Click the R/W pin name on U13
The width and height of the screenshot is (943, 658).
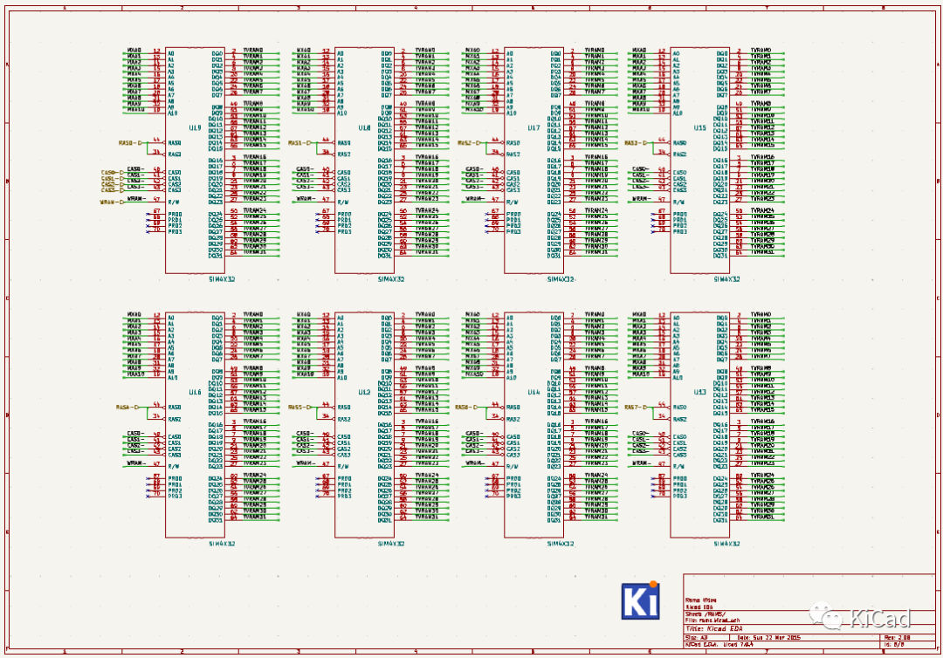coord(679,466)
